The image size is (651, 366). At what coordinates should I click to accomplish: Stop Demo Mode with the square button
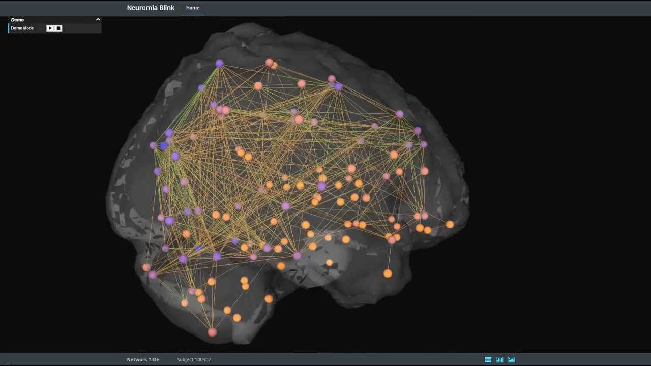pyautogui.click(x=58, y=28)
